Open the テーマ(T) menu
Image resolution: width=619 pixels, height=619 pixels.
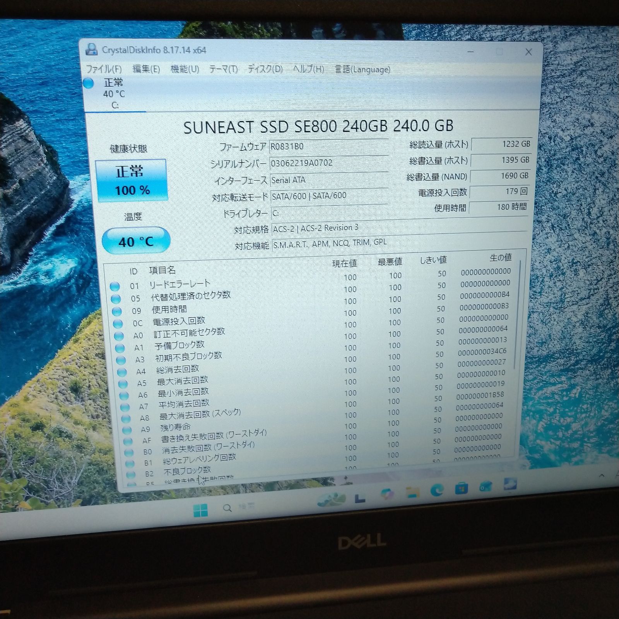223,69
